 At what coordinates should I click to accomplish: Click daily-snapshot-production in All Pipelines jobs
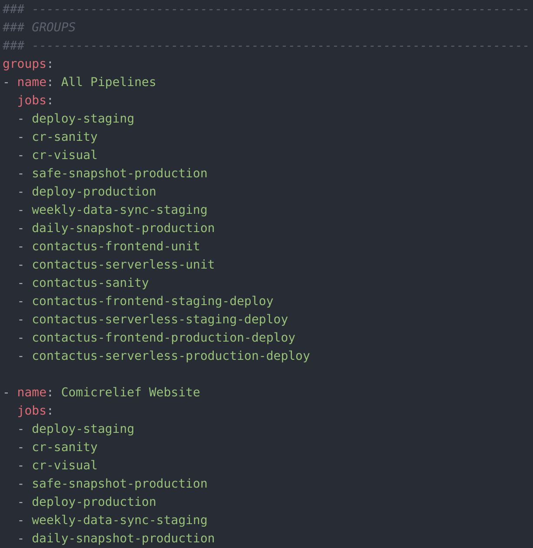coord(123,229)
